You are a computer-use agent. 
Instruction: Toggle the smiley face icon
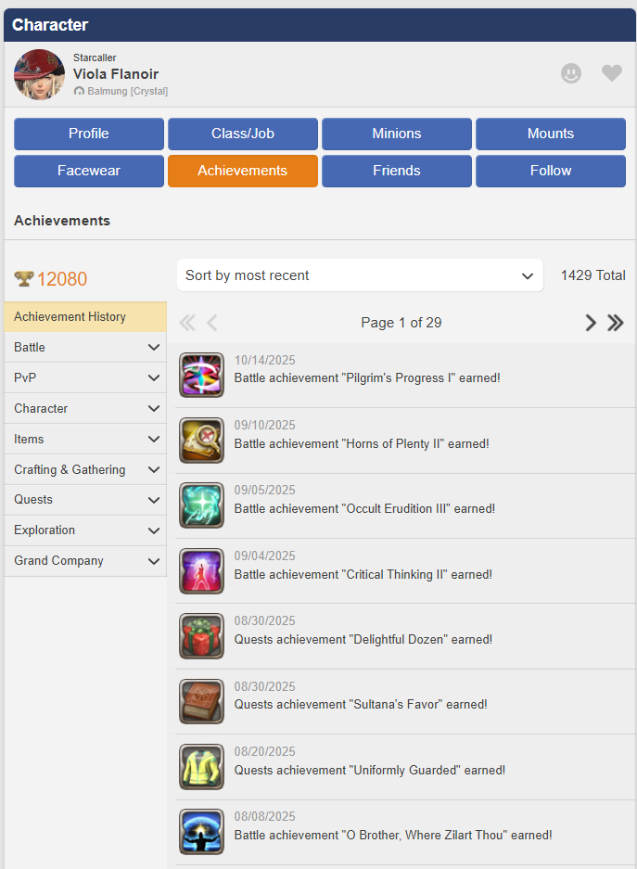coord(571,73)
